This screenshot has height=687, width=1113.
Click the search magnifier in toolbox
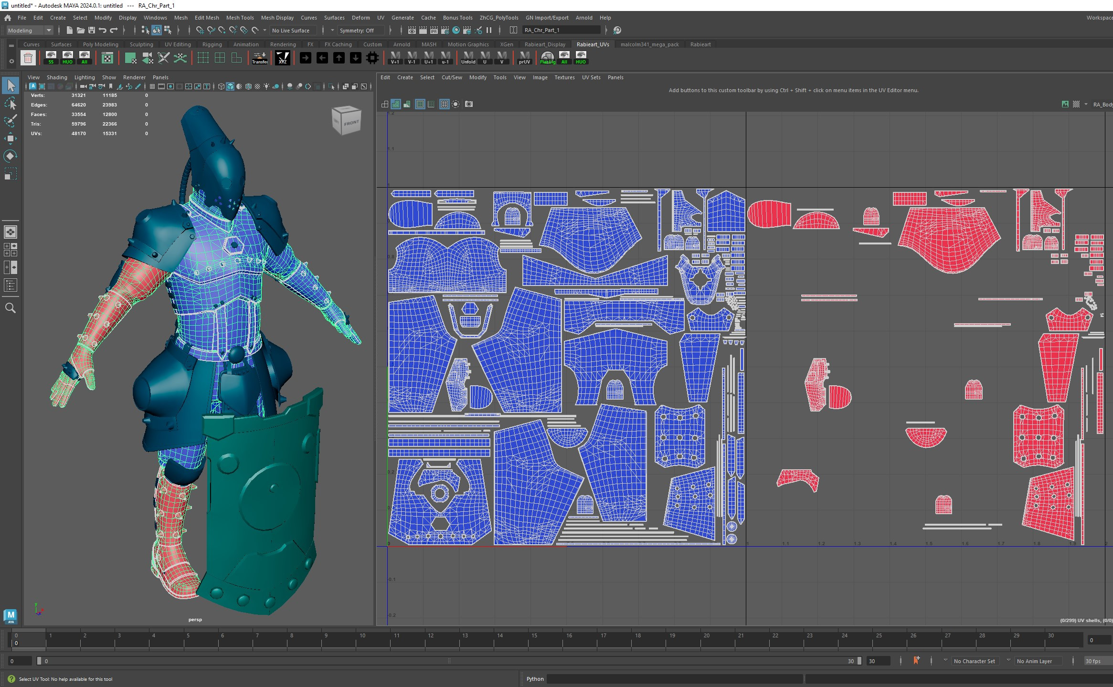[x=10, y=308]
